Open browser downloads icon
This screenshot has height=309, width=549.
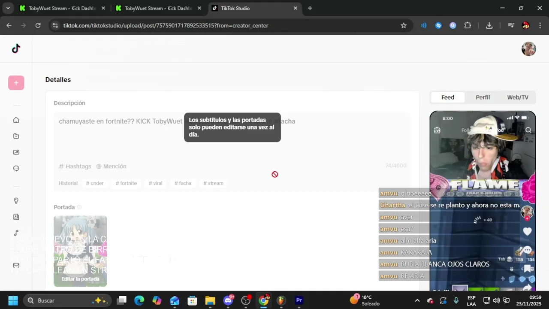click(489, 25)
